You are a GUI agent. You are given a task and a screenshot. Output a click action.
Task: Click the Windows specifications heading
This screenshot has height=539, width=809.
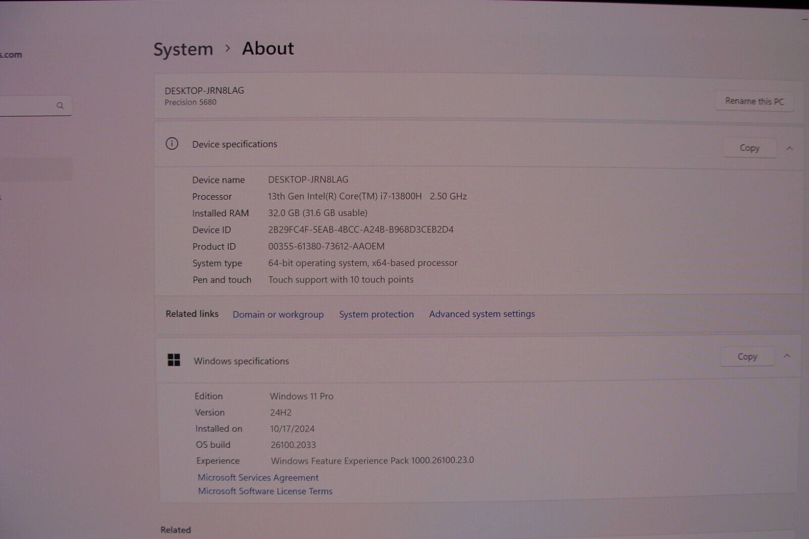coord(241,361)
